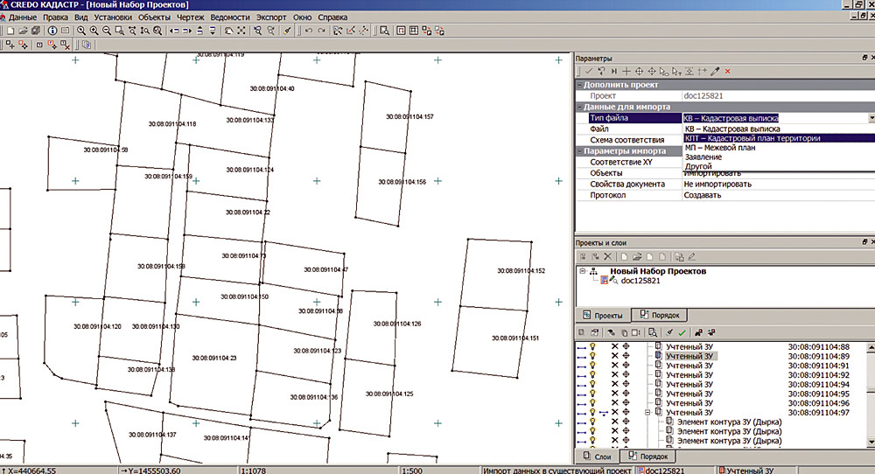The height and width of the screenshot is (474, 875).
Task: Click the layers list scroll-down arrow
Action: 871,442
